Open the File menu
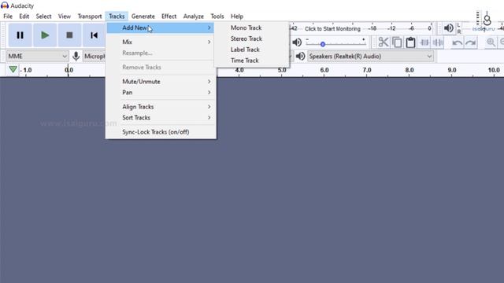Image resolution: width=504 pixels, height=283 pixels. click(x=8, y=16)
